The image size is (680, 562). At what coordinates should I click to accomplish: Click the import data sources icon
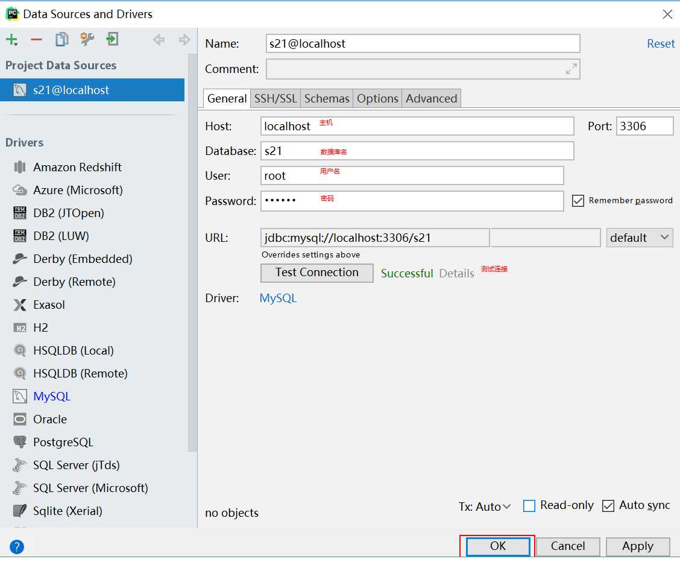(112, 39)
